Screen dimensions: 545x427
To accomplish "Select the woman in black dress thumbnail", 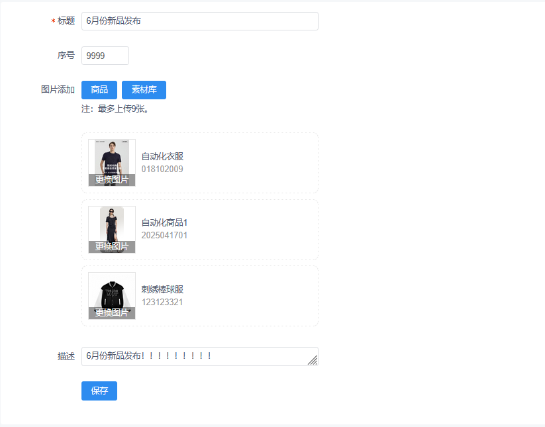I will (x=112, y=224).
